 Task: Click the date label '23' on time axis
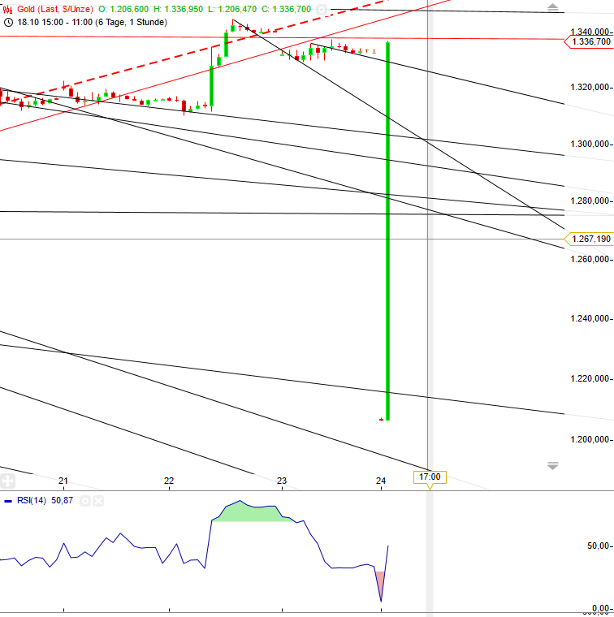coord(282,481)
